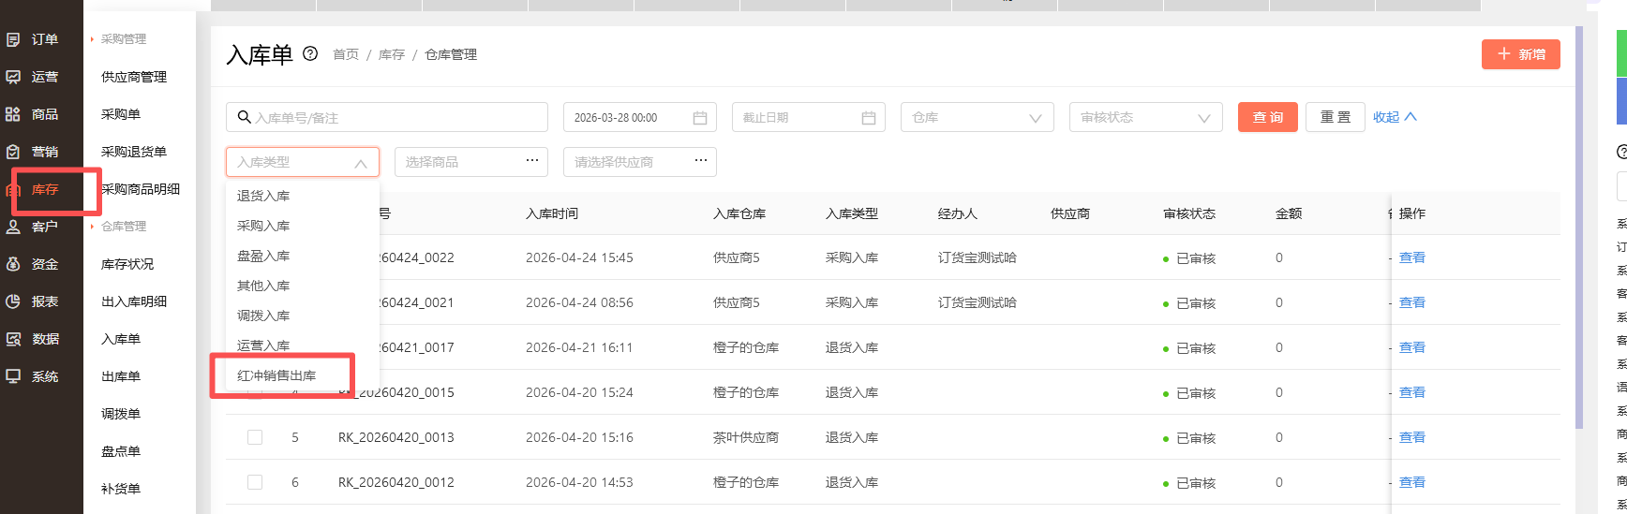Open the 运营 sidebar icon

[13, 77]
